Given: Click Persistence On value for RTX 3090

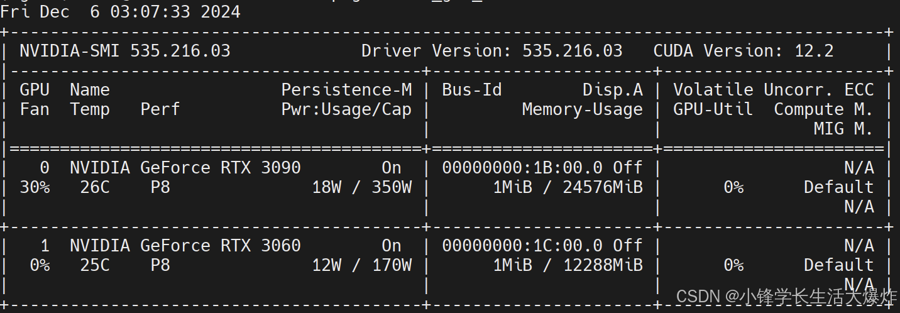Looking at the screenshot, I should point(392,168).
